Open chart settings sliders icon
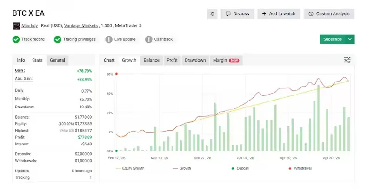Image resolution: width=367 pixels, height=189 pixels. (347, 60)
